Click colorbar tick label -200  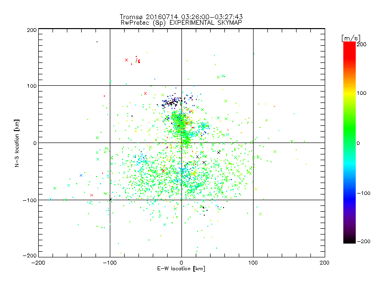pyautogui.click(x=363, y=241)
